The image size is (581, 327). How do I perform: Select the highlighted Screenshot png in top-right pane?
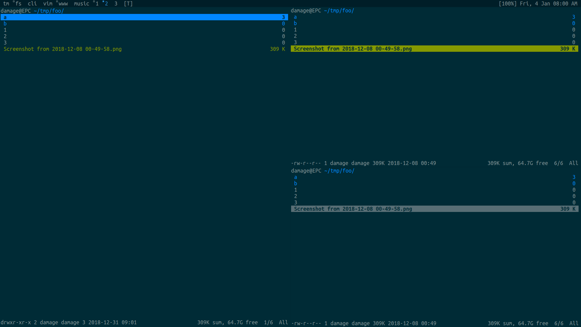[x=353, y=49]
